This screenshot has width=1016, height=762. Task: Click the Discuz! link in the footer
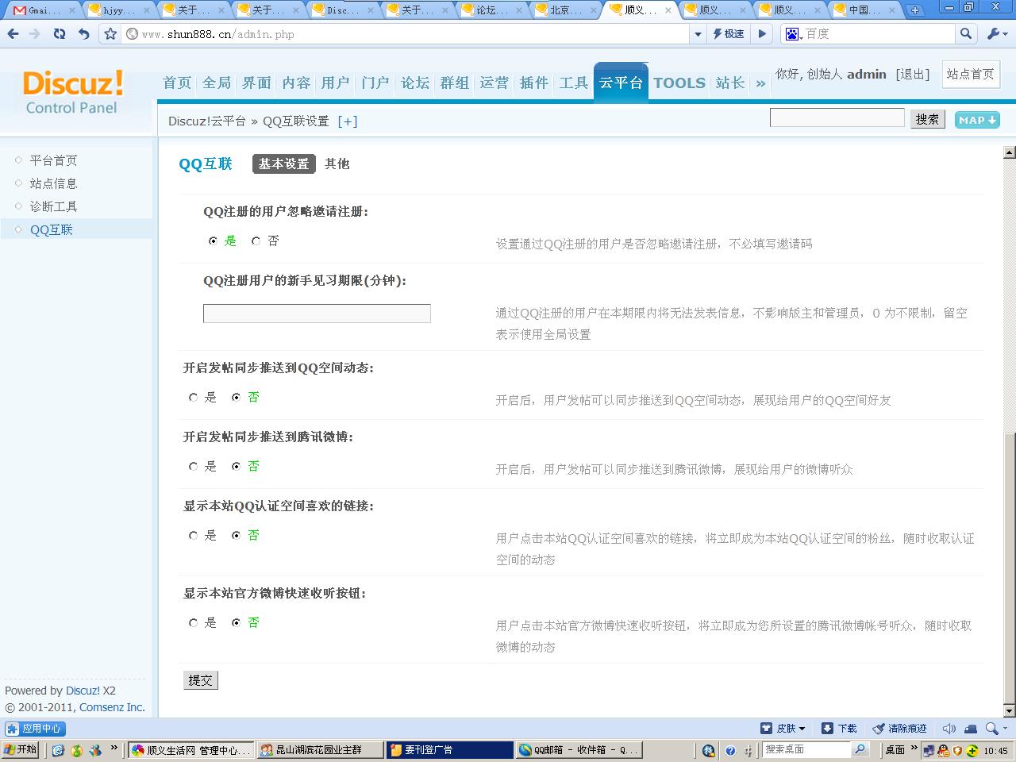click(x=83, y=691)
